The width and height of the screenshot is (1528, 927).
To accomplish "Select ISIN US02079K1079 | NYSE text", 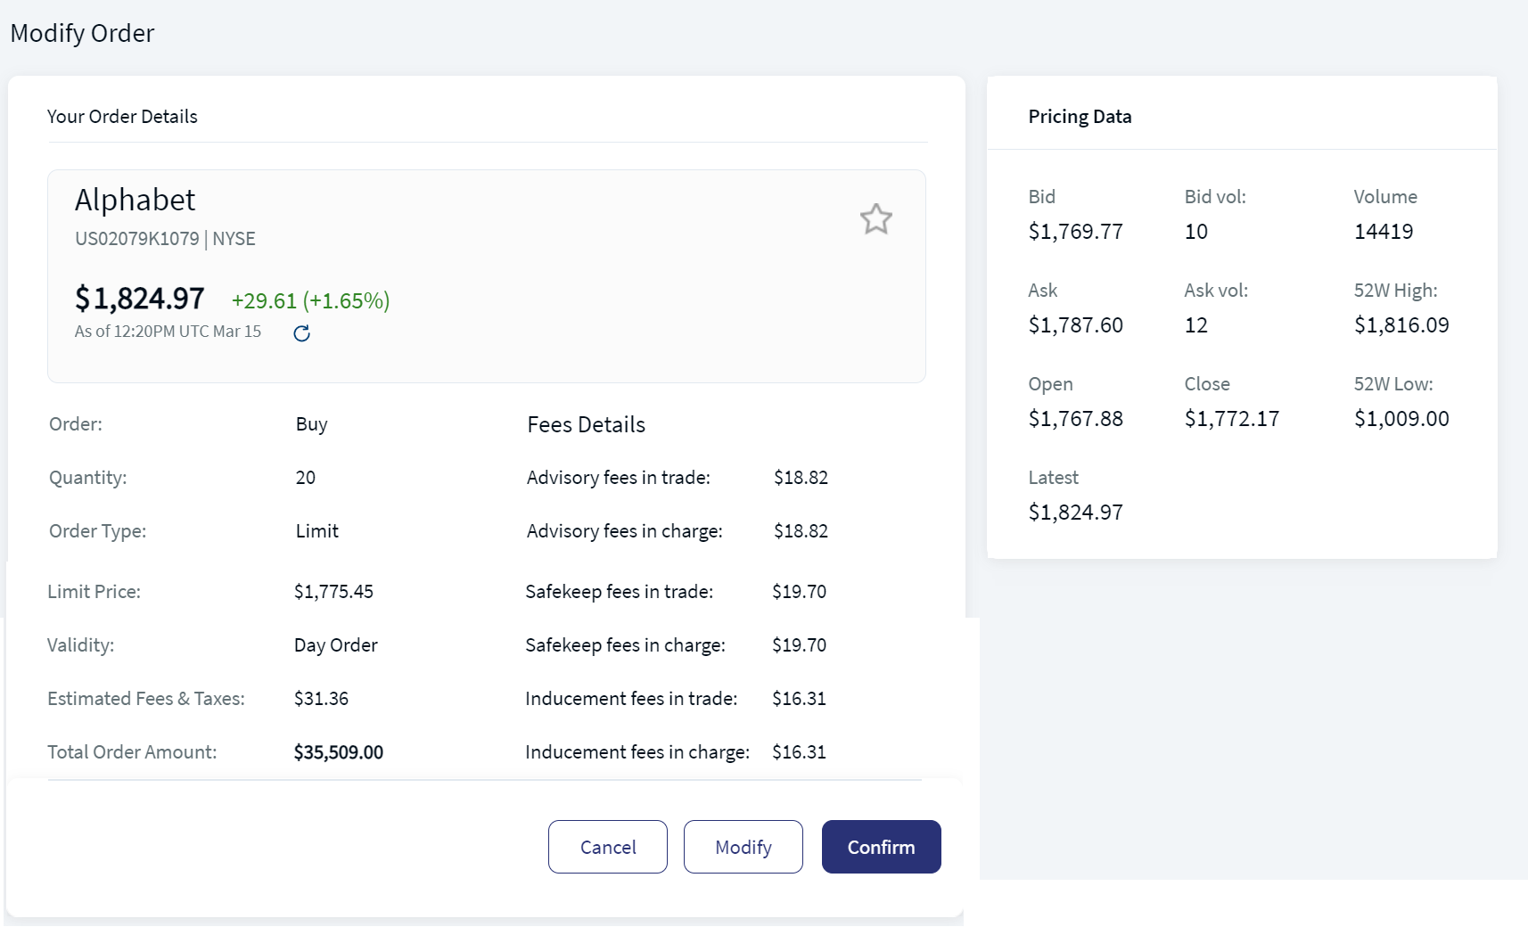I will [165, 239].
